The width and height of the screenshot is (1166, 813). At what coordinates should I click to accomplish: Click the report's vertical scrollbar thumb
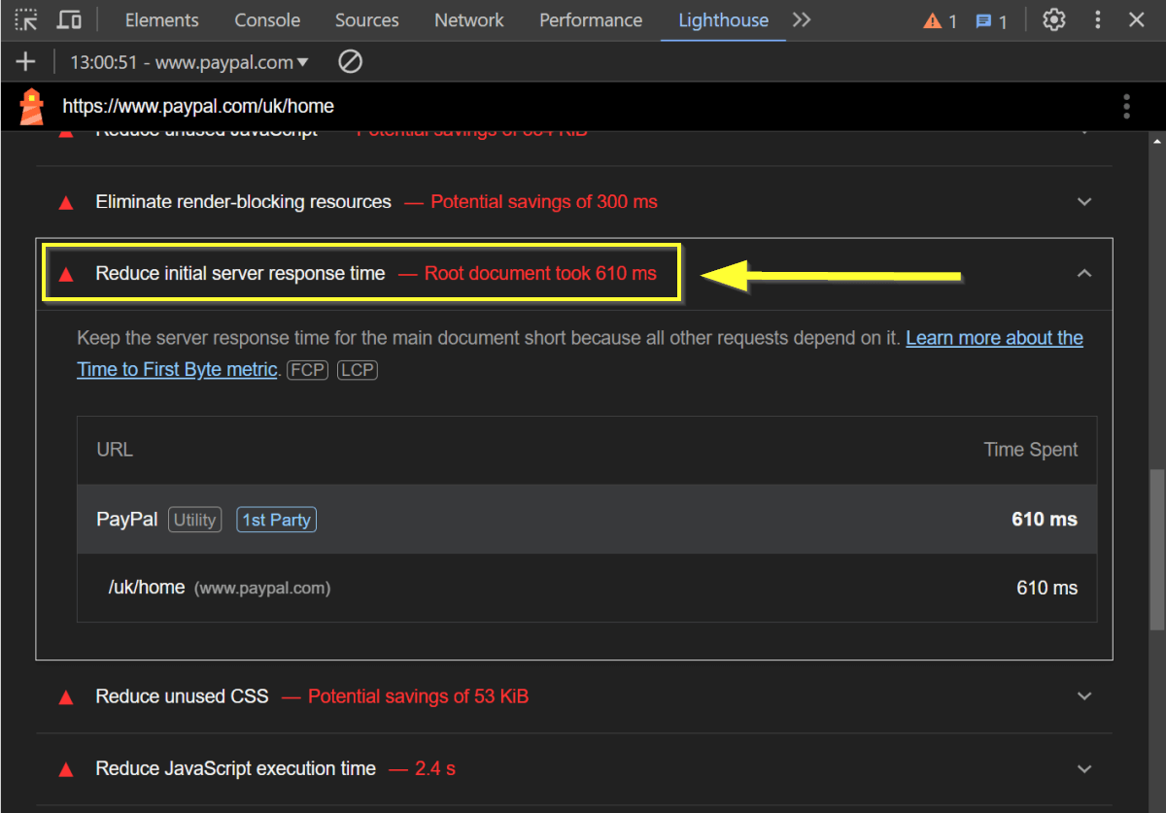click(x=1155, y=550)
